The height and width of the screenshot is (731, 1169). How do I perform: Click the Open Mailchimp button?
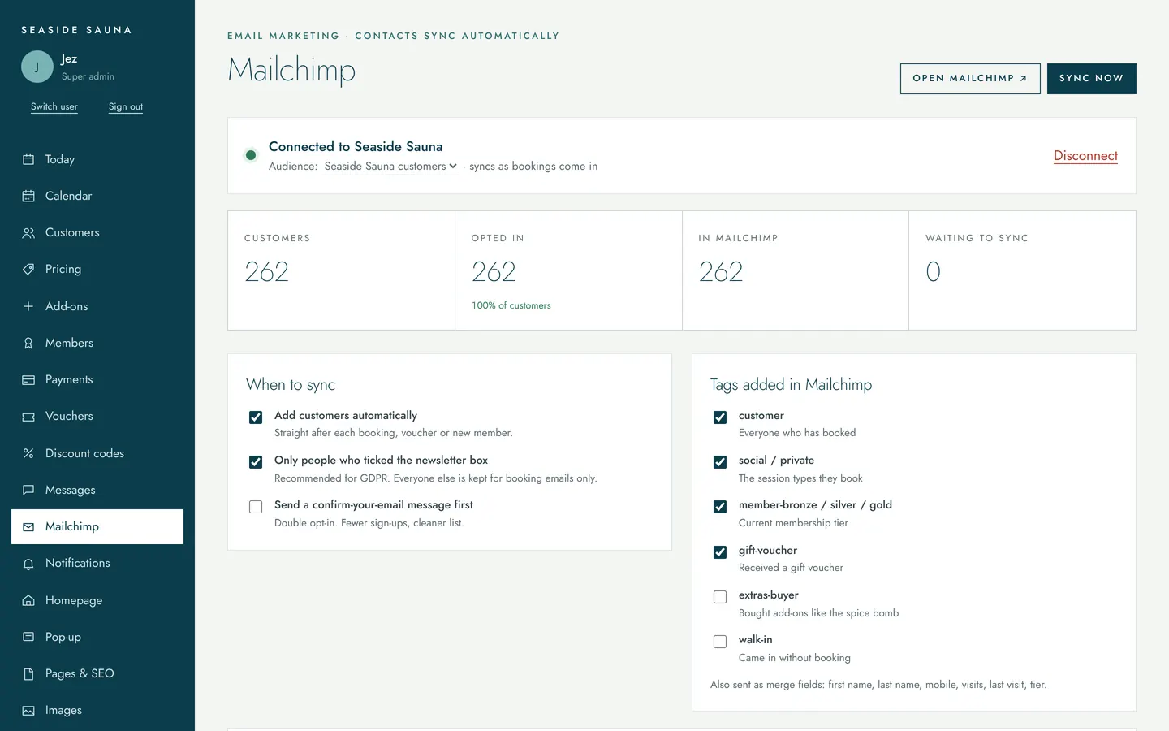(970, 79)
